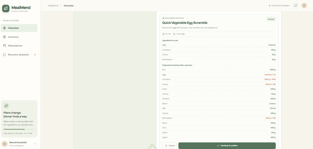
Task: Click the MealMend breadcrumb link
Action: pyautogui.click(x=53, y=5)
